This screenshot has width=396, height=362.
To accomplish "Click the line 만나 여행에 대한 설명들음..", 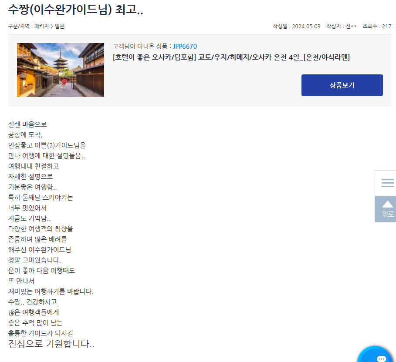I will click(x=47, y=156).
